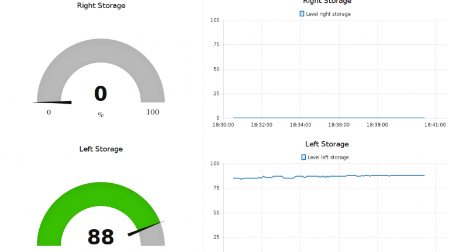Click the blue data line in Left Storage chart
The width and height of the screenshot is (449, 252).
pyautogui.click(x=327, y=176)
